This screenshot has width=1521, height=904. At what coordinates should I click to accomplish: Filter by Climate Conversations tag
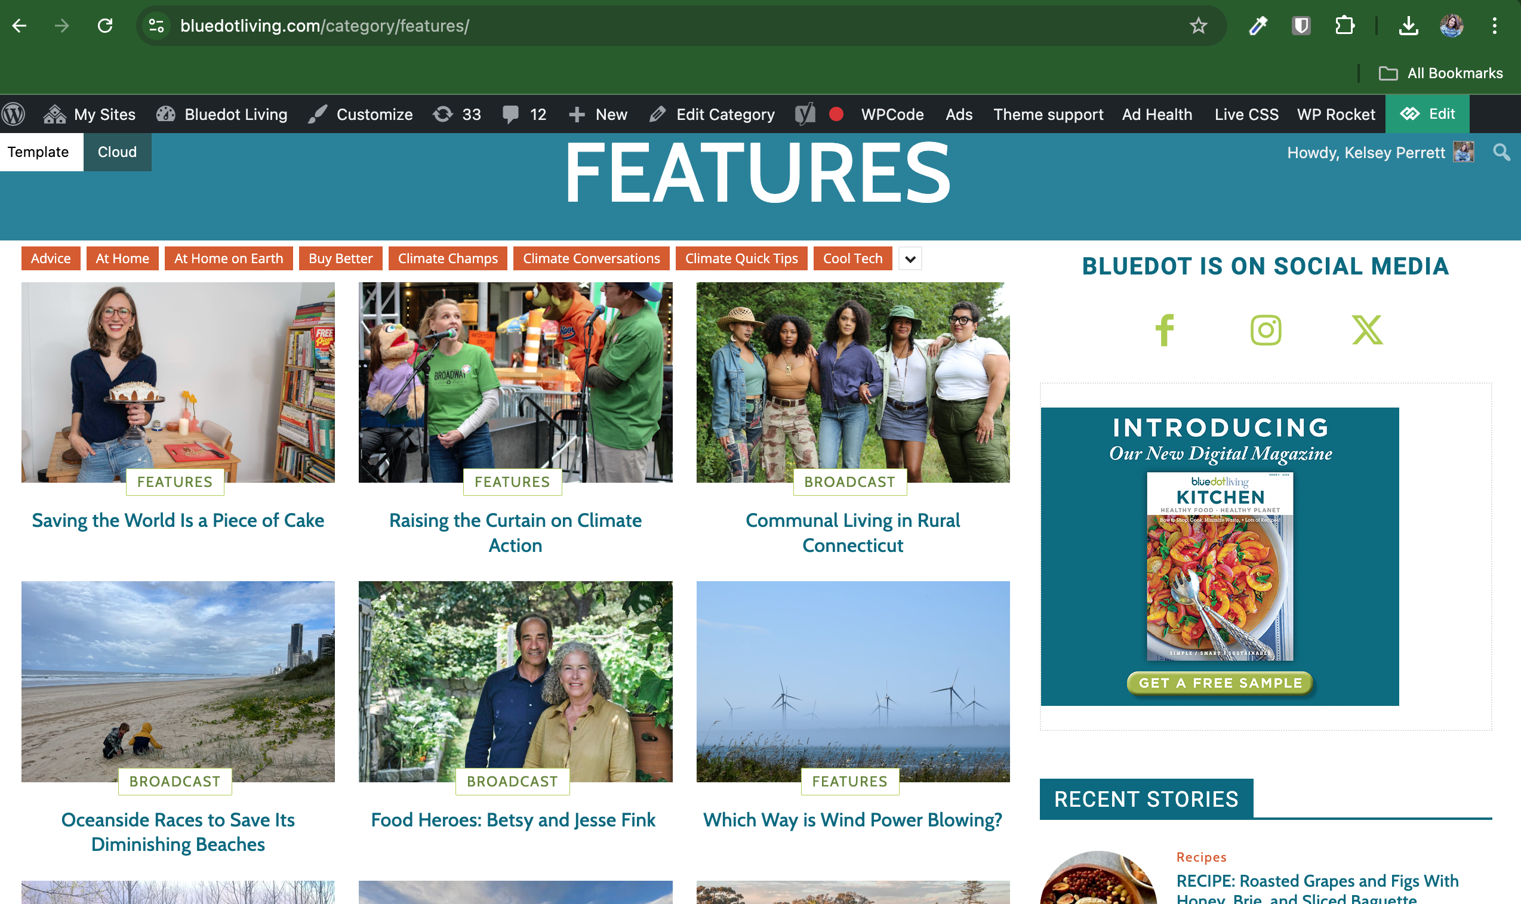(591, 258)
